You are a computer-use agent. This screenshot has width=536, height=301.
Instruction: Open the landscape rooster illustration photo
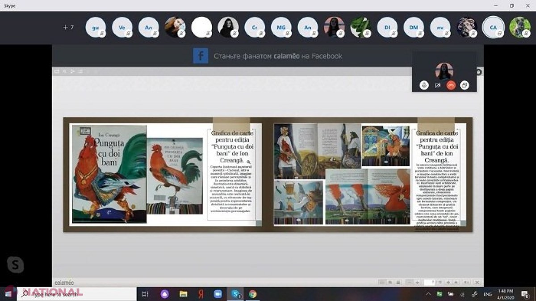coord(368,196)
